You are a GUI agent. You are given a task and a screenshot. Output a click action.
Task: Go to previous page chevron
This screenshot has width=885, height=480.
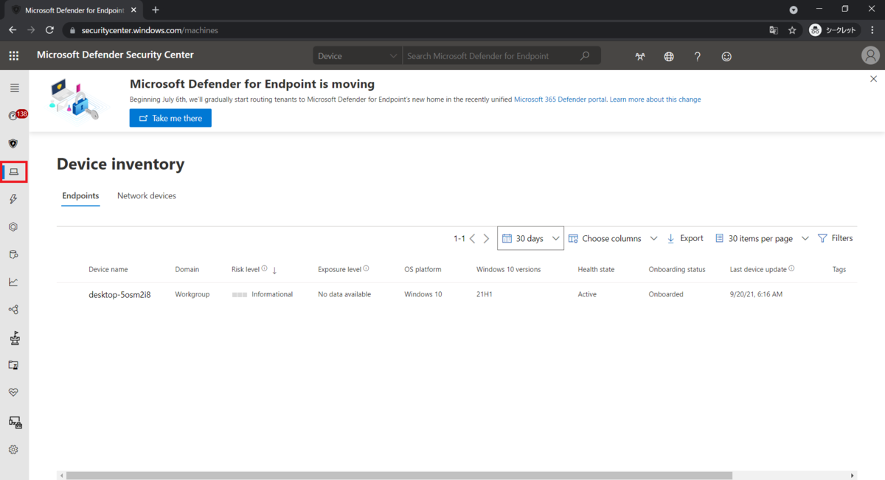click(473, 239)
